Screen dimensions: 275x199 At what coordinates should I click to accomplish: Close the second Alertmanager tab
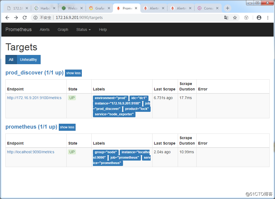190,8
